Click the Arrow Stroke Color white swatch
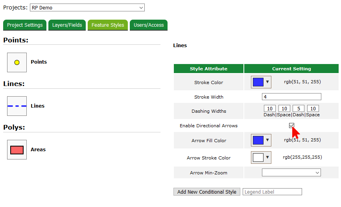The width and height of the screenshot is (341, 207). (x=258, y=158)
